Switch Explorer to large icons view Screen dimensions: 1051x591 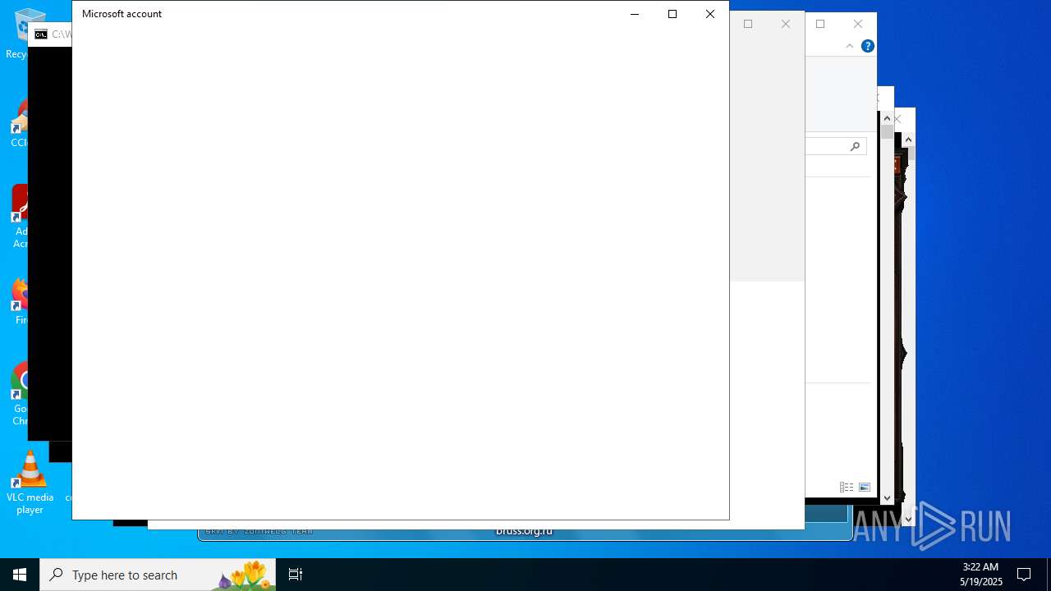[864, 487]
